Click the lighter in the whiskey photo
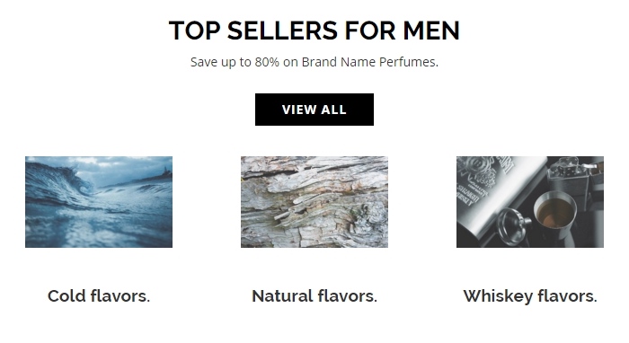 [570, 176]
